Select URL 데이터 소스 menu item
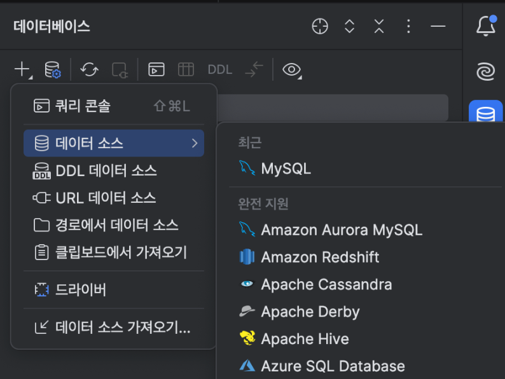 [114, 198]
